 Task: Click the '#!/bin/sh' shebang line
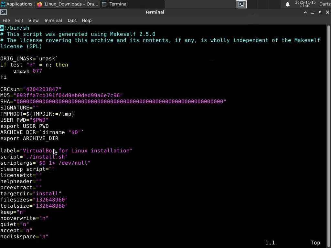(15, 28)
